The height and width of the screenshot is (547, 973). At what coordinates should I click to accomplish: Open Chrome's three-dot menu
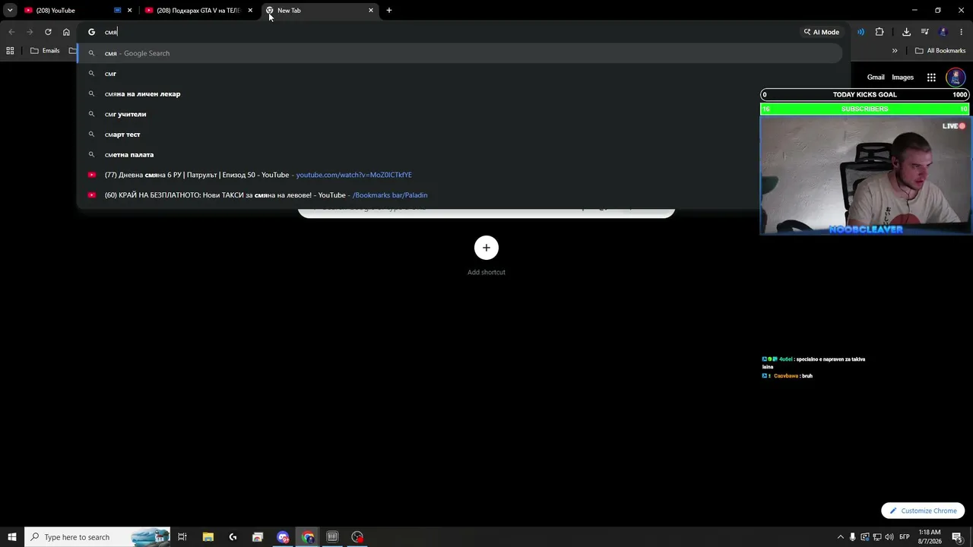(962, 32)
